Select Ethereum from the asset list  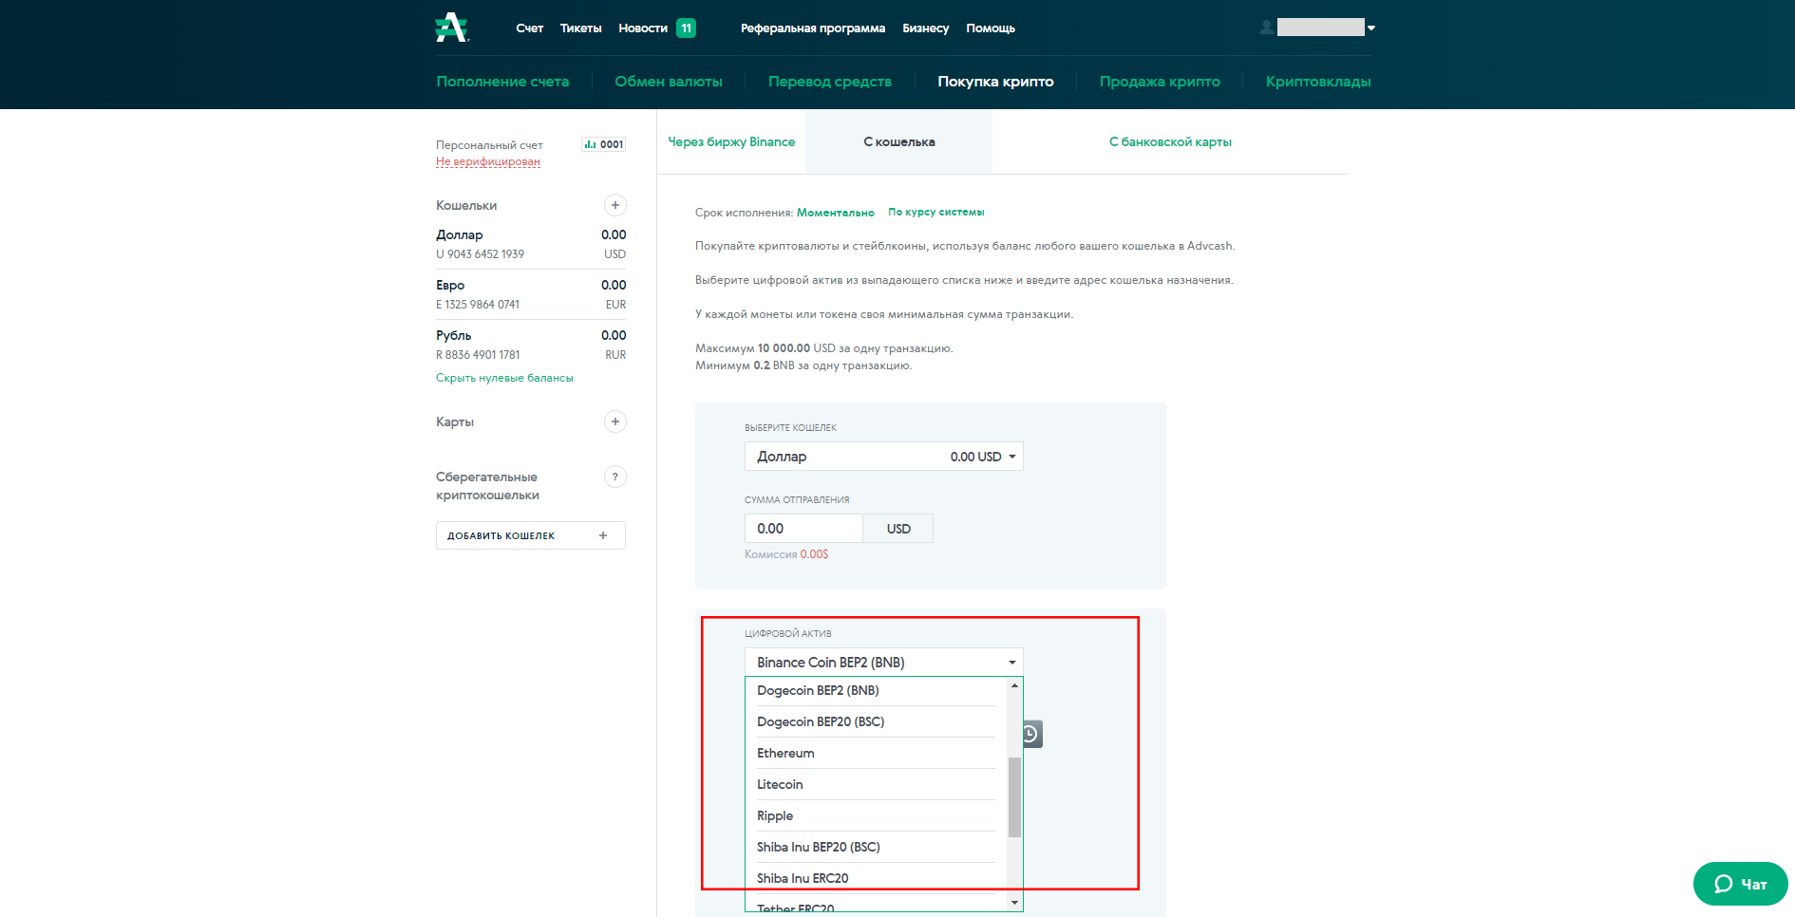pyautogui.click(x=785, y=753)
